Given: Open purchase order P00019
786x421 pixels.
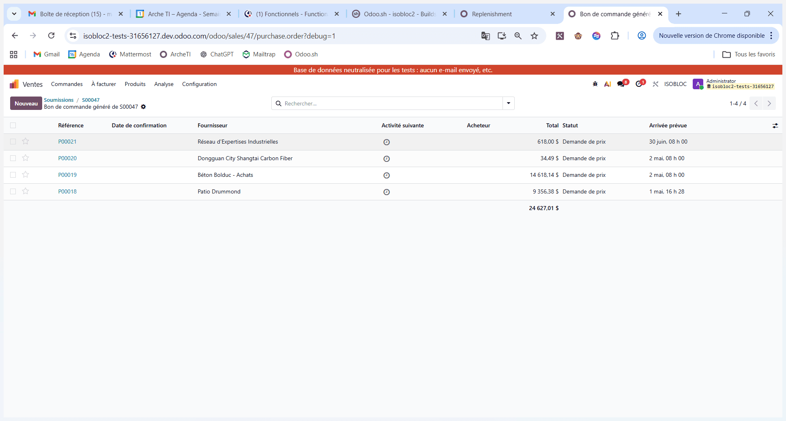Looking at the screenshot, I should [67, 175].
